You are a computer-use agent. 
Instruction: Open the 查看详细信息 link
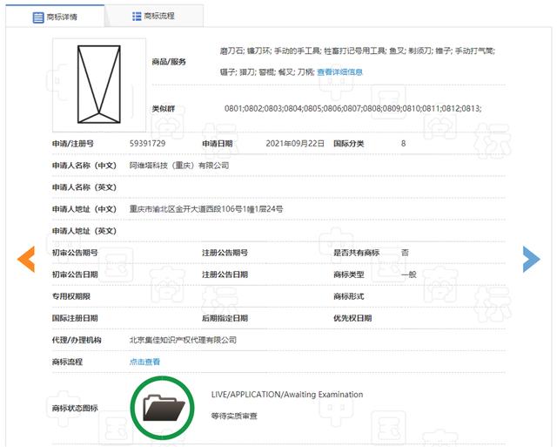(340, 72)
